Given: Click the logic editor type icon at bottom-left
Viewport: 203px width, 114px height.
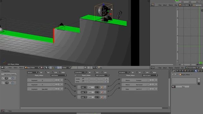Looking at the screenshot, I should pyautogui.click(x=3, y=111).
